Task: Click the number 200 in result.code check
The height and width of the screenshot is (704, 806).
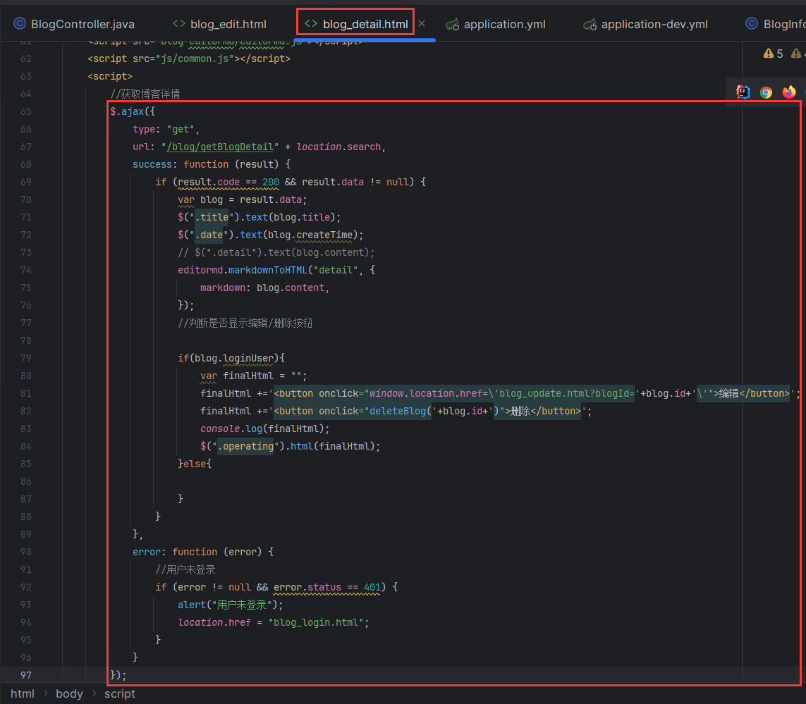Action: click(x=270, y=182)
